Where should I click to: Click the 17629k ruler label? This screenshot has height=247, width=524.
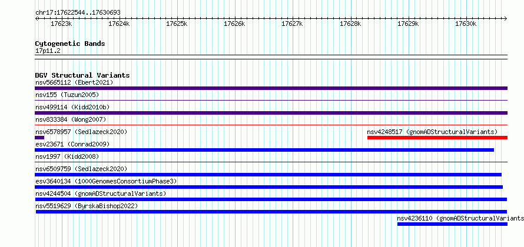point(408,24)
